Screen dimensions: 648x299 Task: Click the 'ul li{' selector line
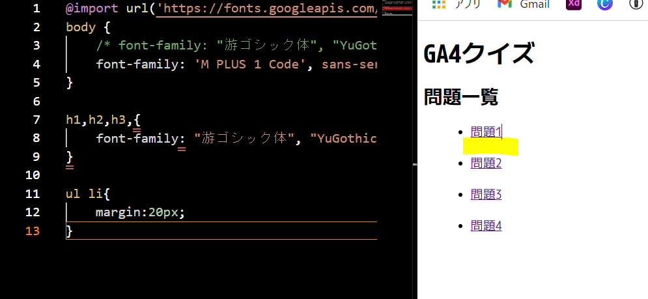coord(88,194)
